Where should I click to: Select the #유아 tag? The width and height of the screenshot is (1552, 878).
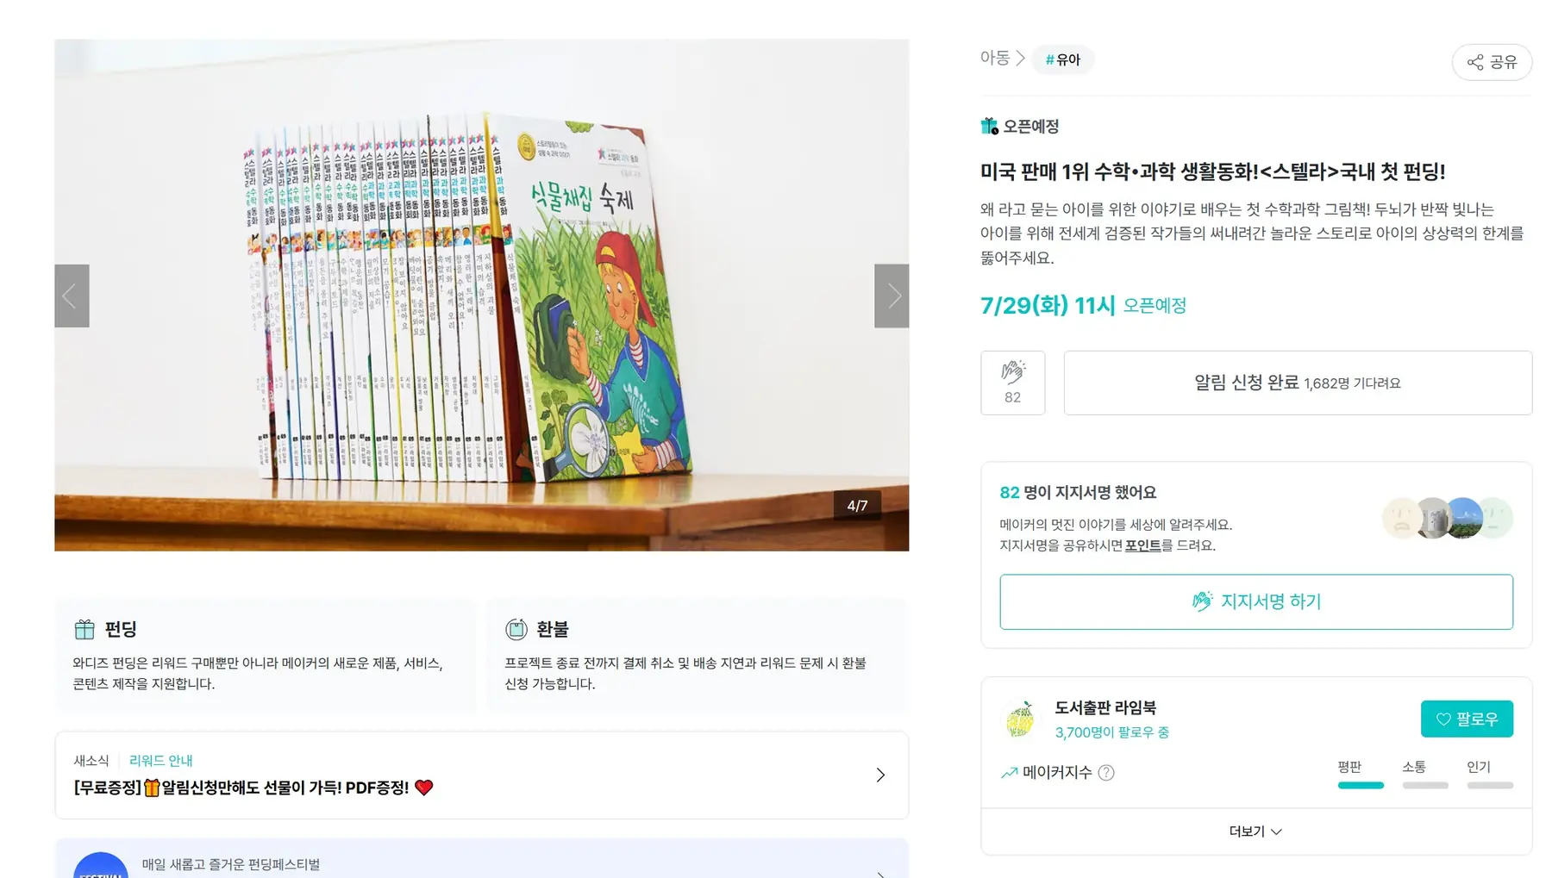(1062, 59)
